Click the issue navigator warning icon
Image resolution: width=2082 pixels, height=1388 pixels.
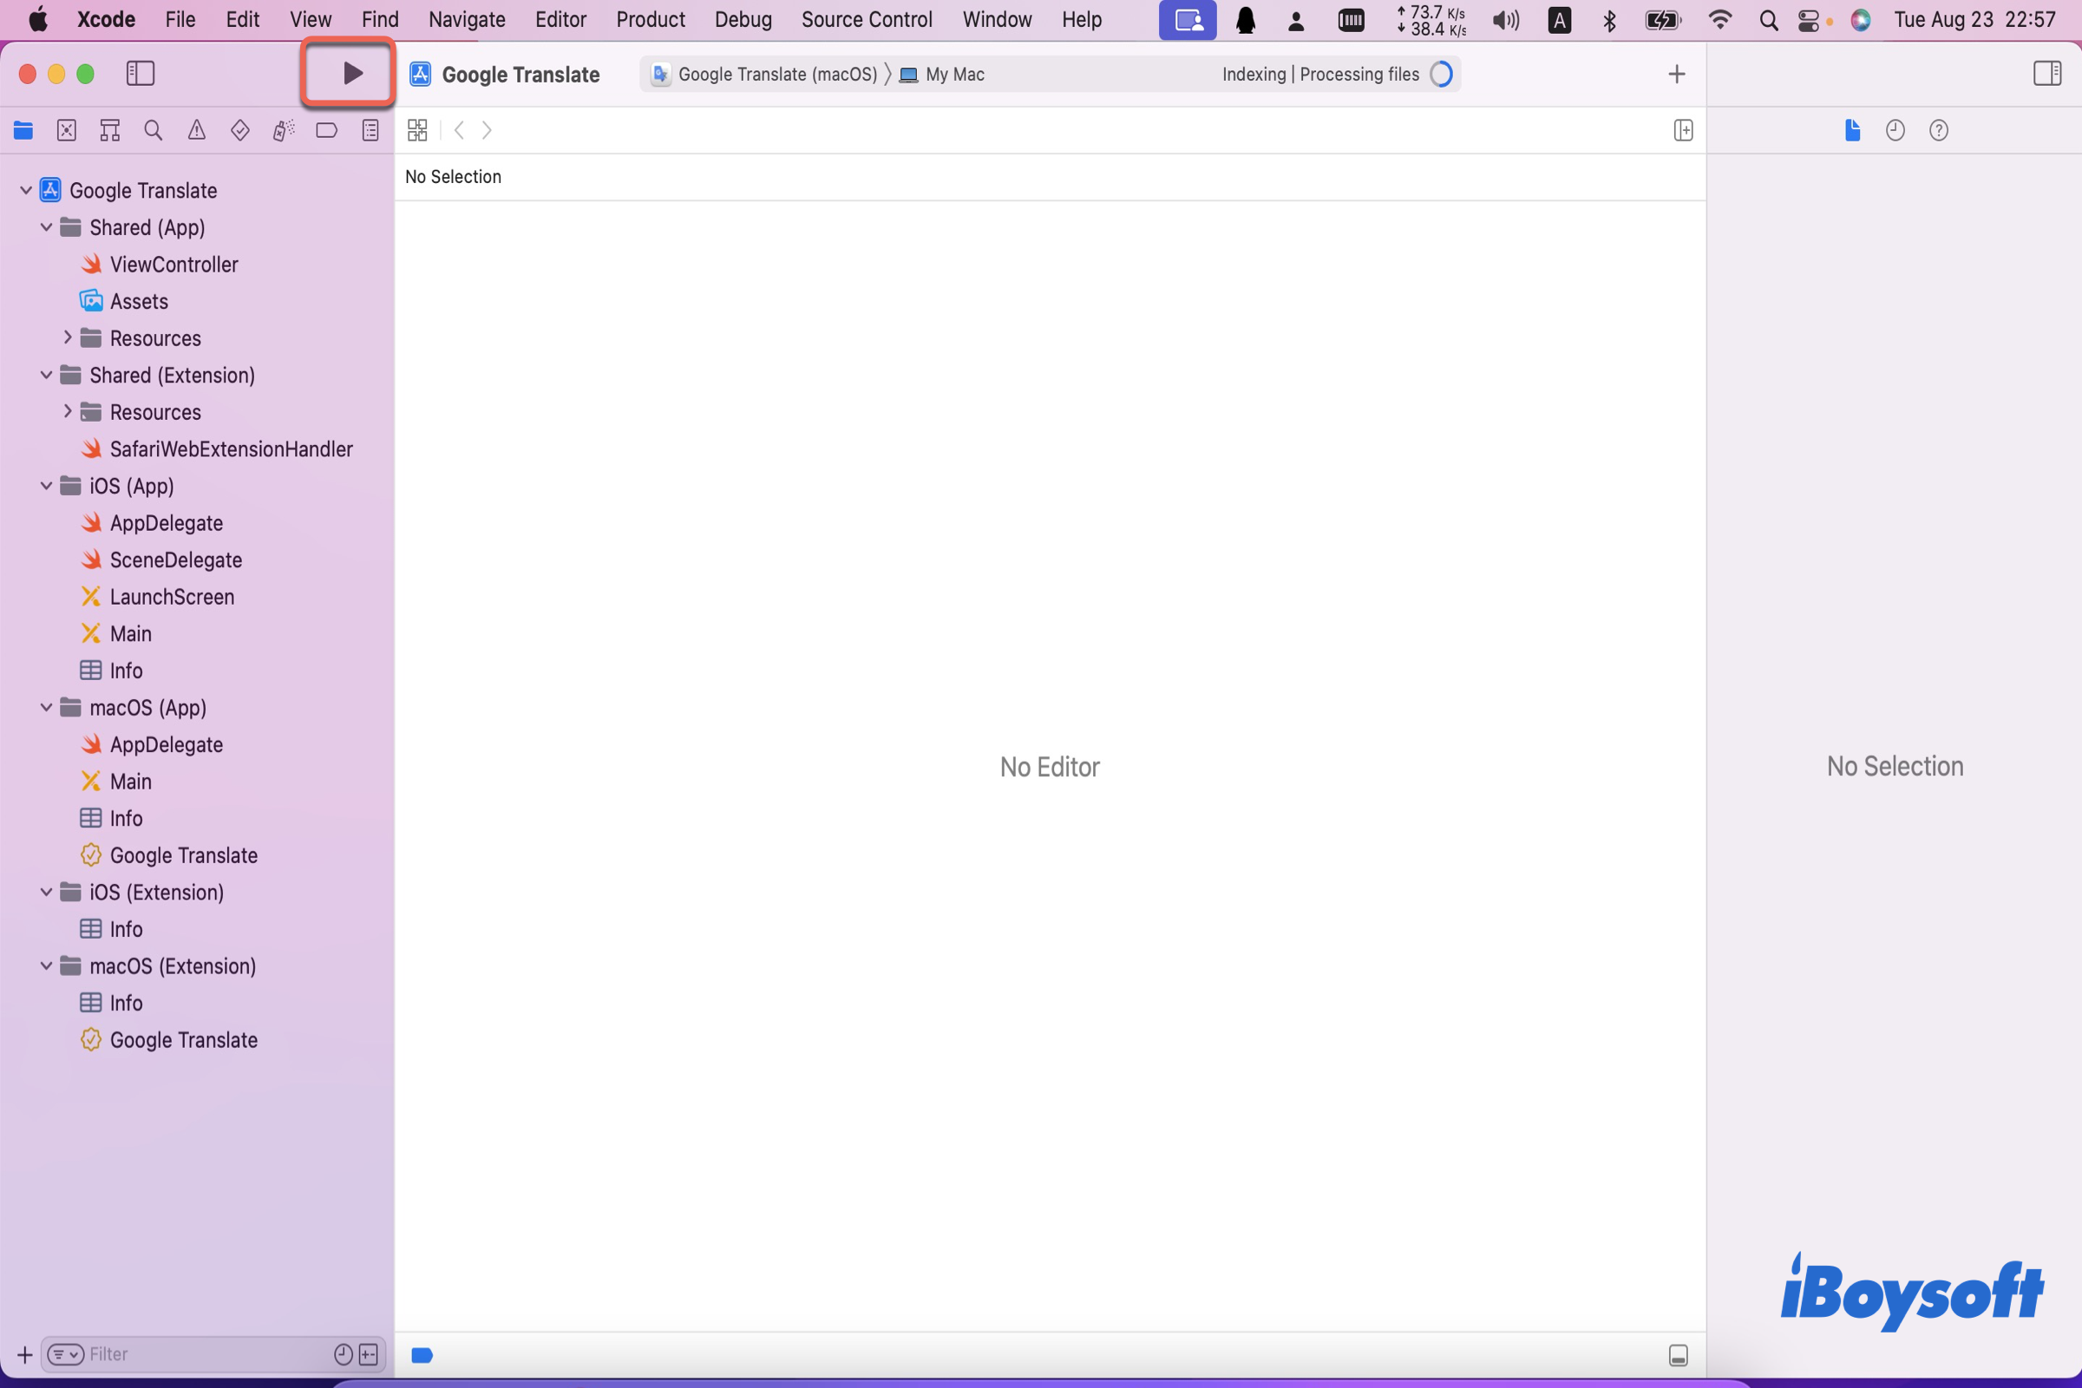(x=195, y=128)
